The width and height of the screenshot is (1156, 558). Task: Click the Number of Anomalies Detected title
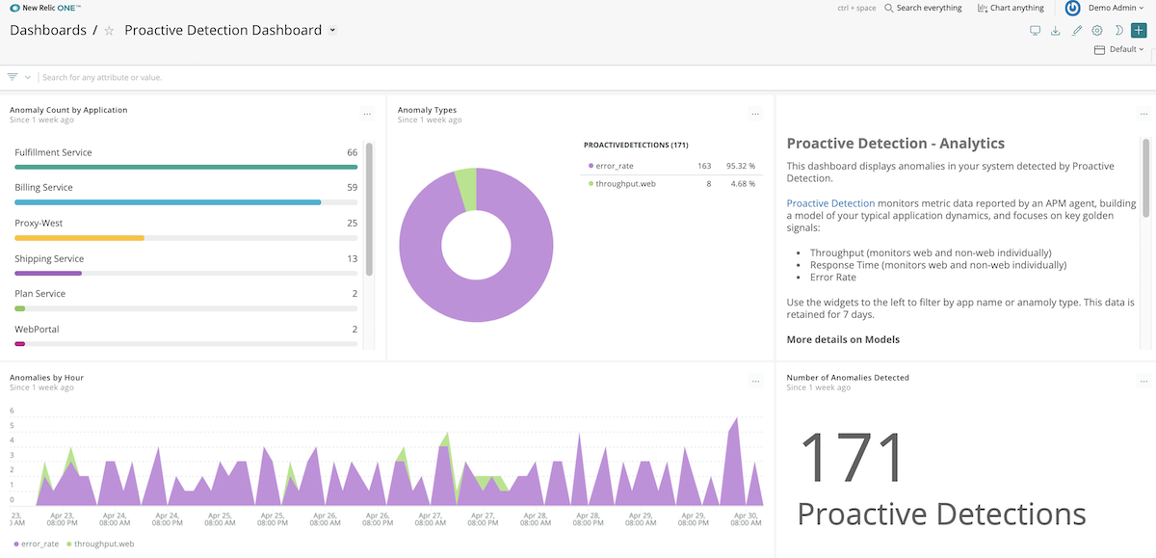(x=848, y=377)
